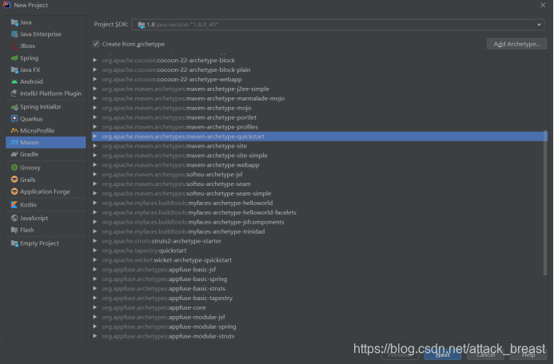Click the IntelliJ Platform Plugin icon
The height and width of the screenshot is (364, 554).
(14, 93)
